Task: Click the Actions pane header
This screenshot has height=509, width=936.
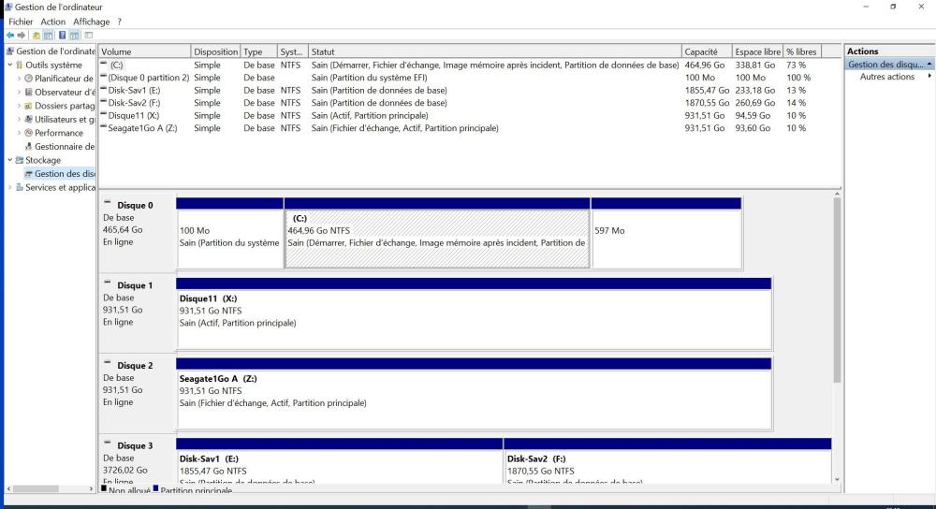Action: [889, 51]
